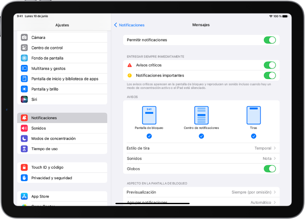Open Multitarea y gestos settings

point(62,68)
